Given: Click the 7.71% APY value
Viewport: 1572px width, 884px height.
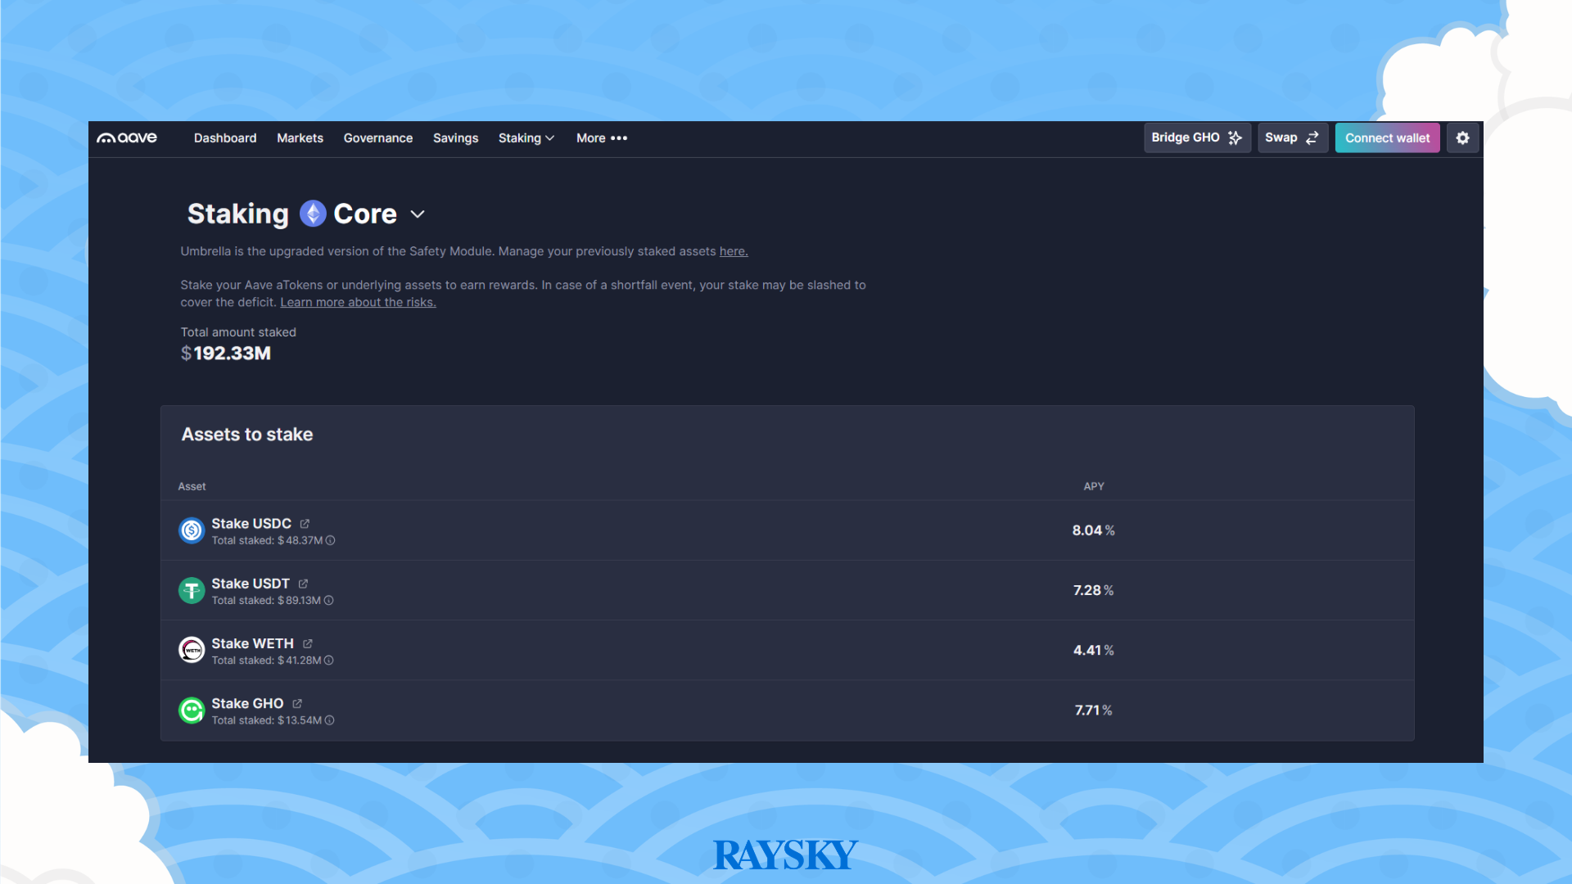Looking at the screenshot, I should (1093, 710).
